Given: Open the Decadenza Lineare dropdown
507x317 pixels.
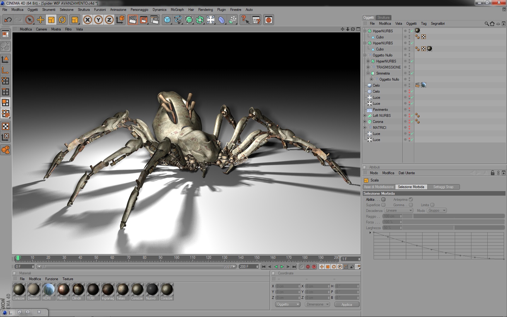Looking at the screenshot, I should (x=398, y=210).
